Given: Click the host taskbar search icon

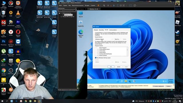Looking at the screenshot, I should pos(7,101).
